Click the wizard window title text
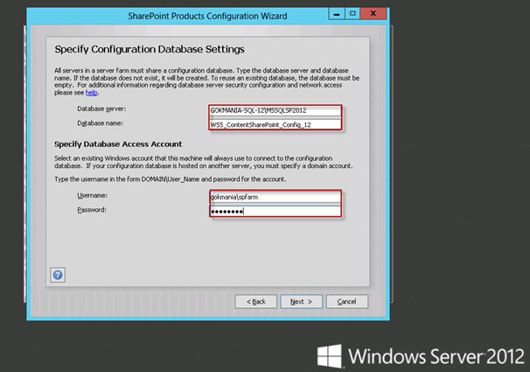 coord(207,17)
